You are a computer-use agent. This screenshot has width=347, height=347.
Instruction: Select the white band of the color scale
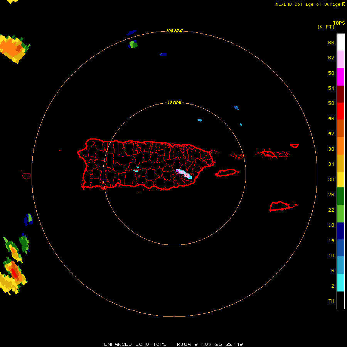[340, 42]
